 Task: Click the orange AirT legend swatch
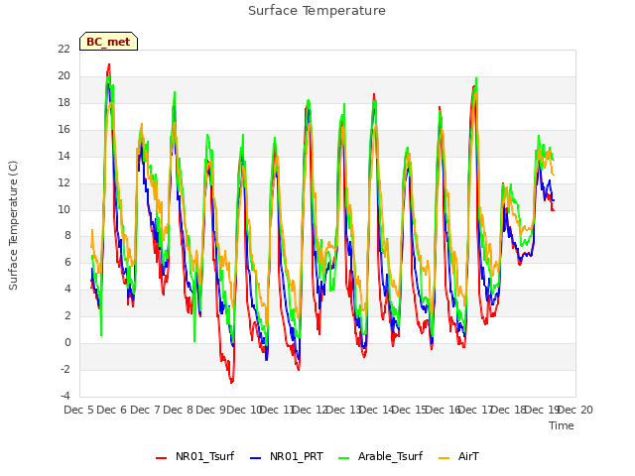444,458
